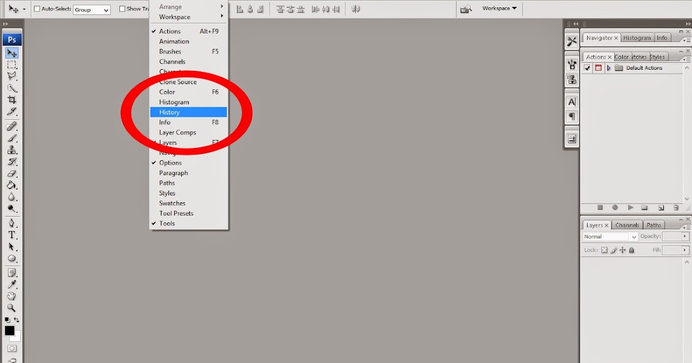Image resolution: width=692 pixels, height=363 pixels.
Task: Select the Polygonal Lasso tool
Action: [x=12, y=75]
